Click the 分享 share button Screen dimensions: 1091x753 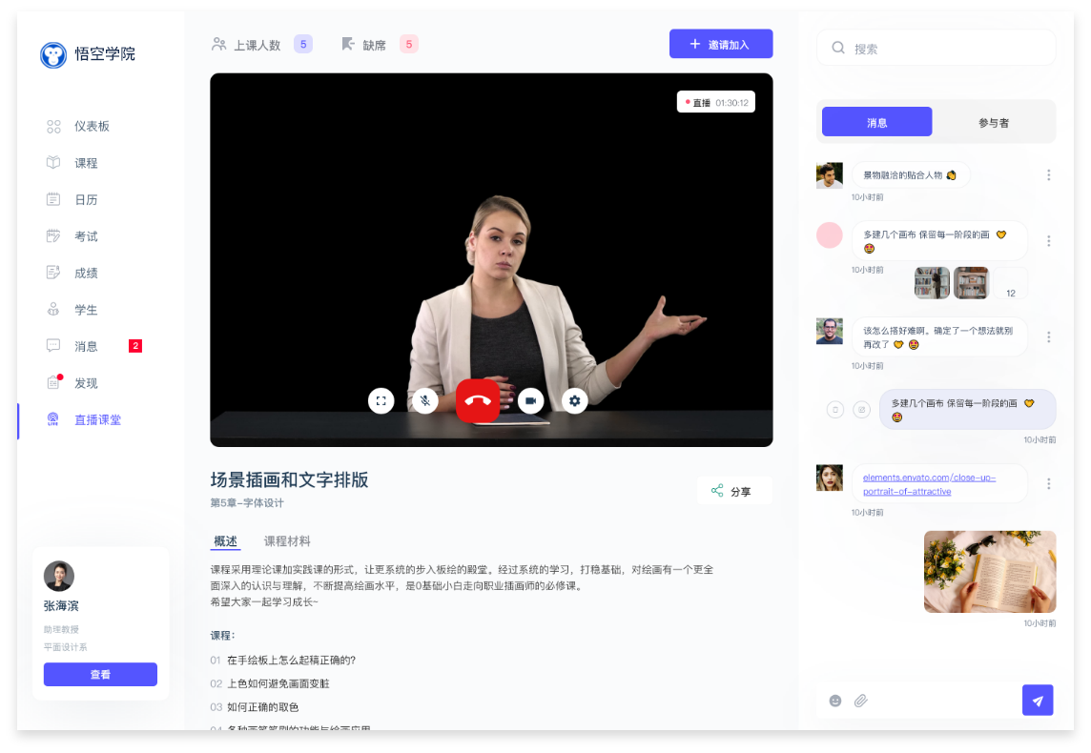[x=733, y=491]
